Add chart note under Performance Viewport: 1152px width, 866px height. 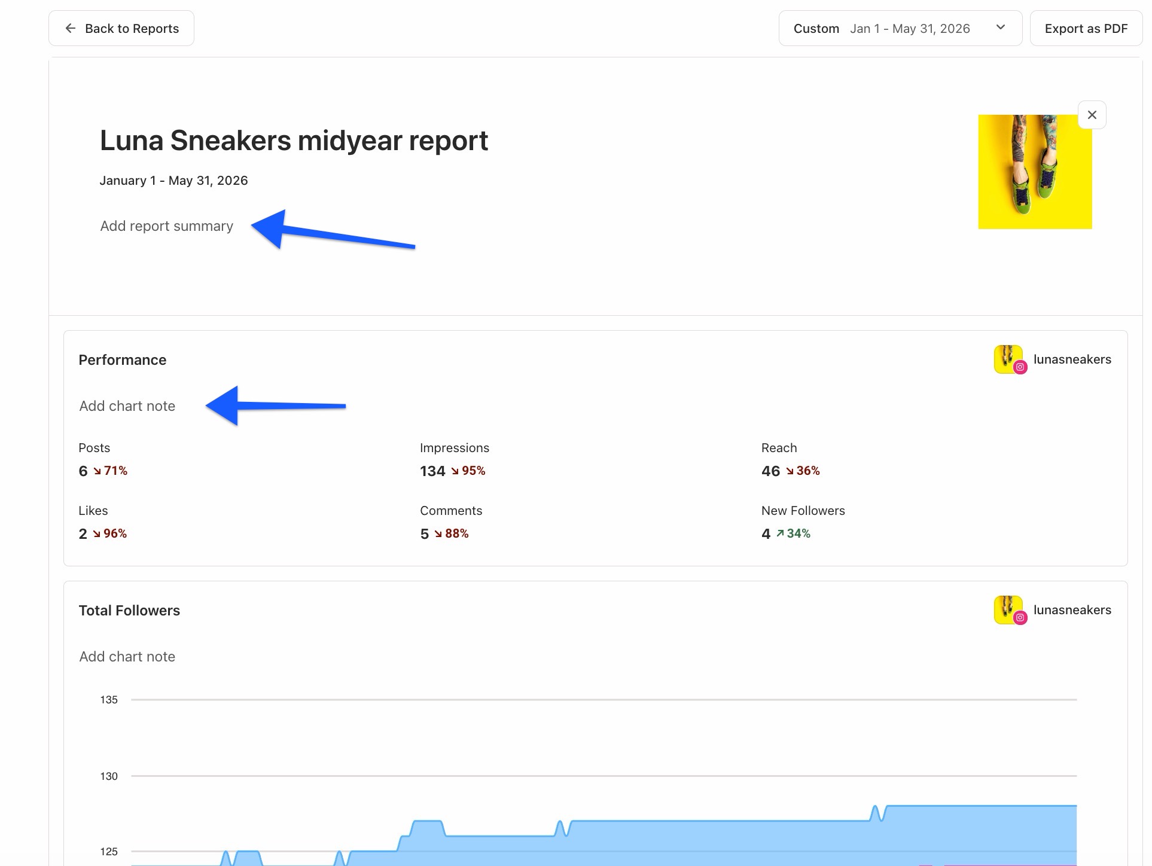(x=127, y=406)
